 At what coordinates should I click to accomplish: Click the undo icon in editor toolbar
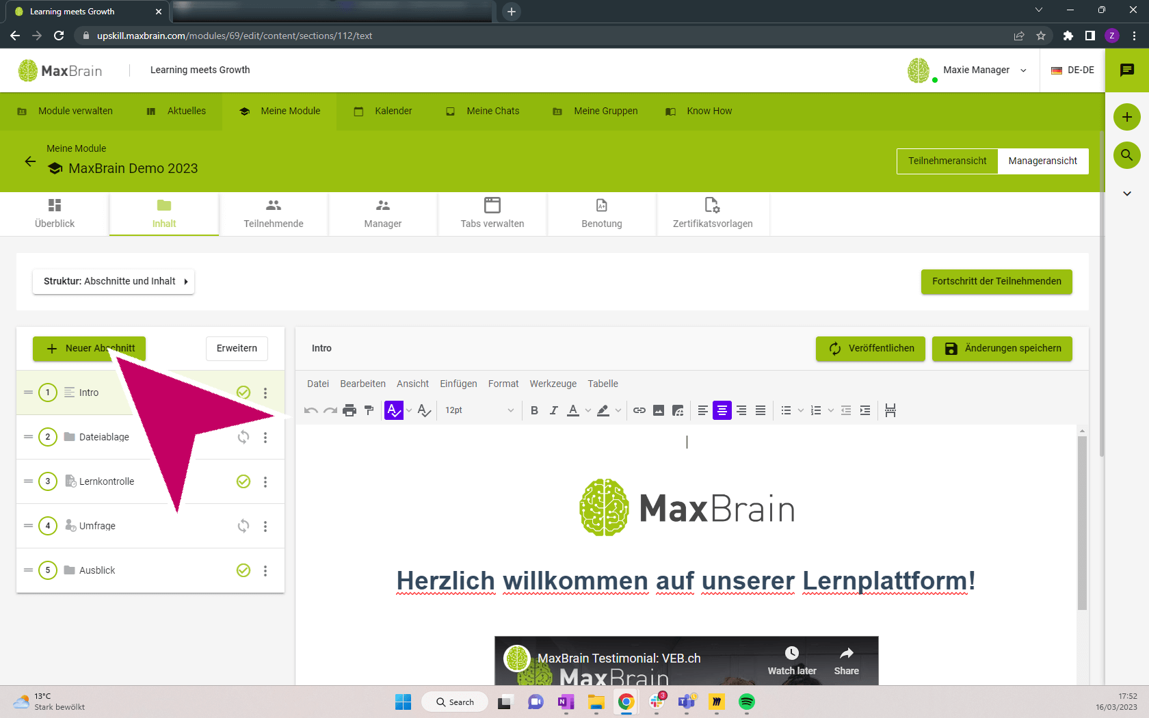[311, 410]
